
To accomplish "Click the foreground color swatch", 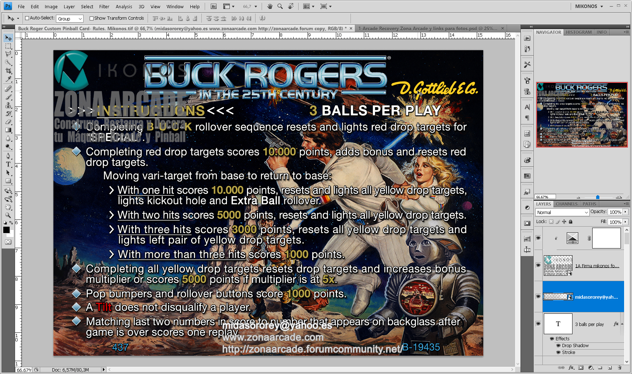I will (6, 230).
